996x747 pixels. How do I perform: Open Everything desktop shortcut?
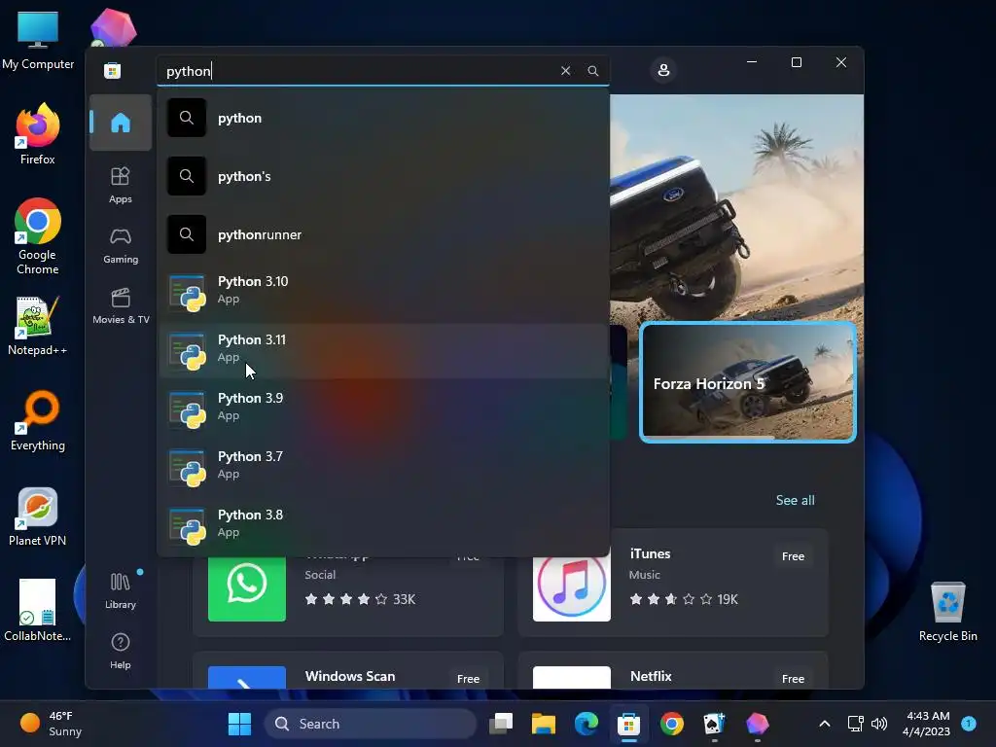point(38,420)
